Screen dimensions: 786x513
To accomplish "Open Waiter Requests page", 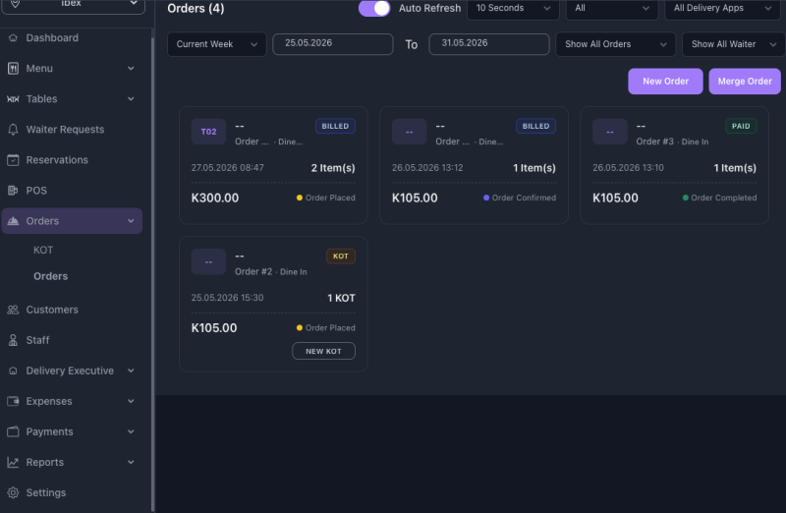I will click(x=65, y=130).
